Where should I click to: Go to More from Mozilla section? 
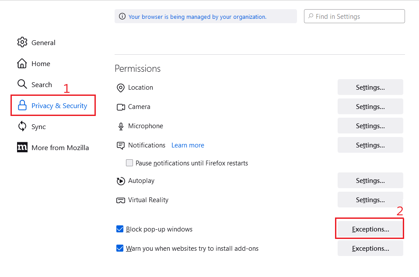[60, 148]
